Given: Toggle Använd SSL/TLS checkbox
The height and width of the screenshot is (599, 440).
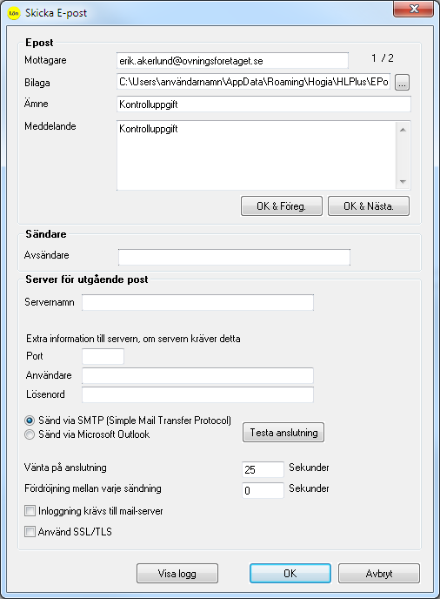Looking at the screenshot, I should (30, 532).
